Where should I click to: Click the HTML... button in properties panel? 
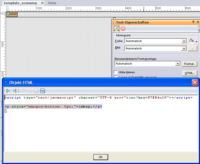pyautogui.click(x=190, y=73)
